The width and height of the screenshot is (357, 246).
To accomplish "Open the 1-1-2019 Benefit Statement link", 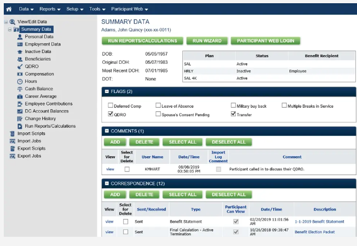I will point(319,222).
